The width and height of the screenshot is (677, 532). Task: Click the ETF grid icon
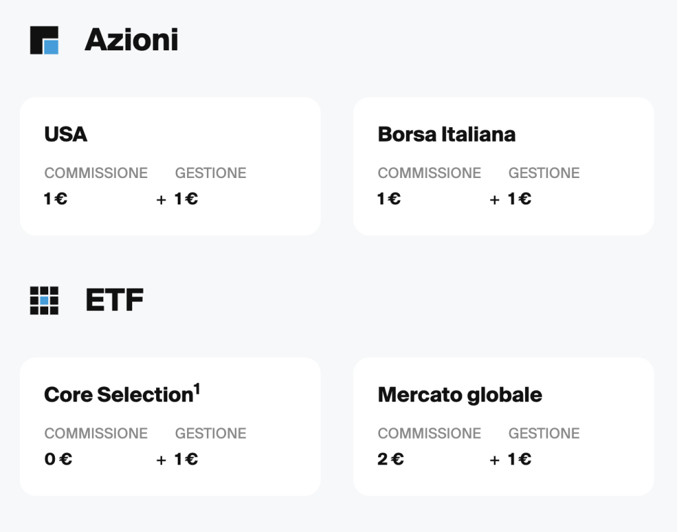click(44, 300)
